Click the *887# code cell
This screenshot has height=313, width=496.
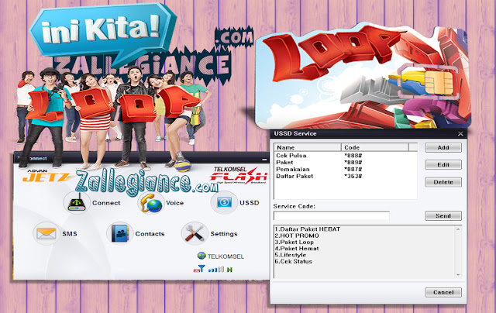(x=353, y=170)
